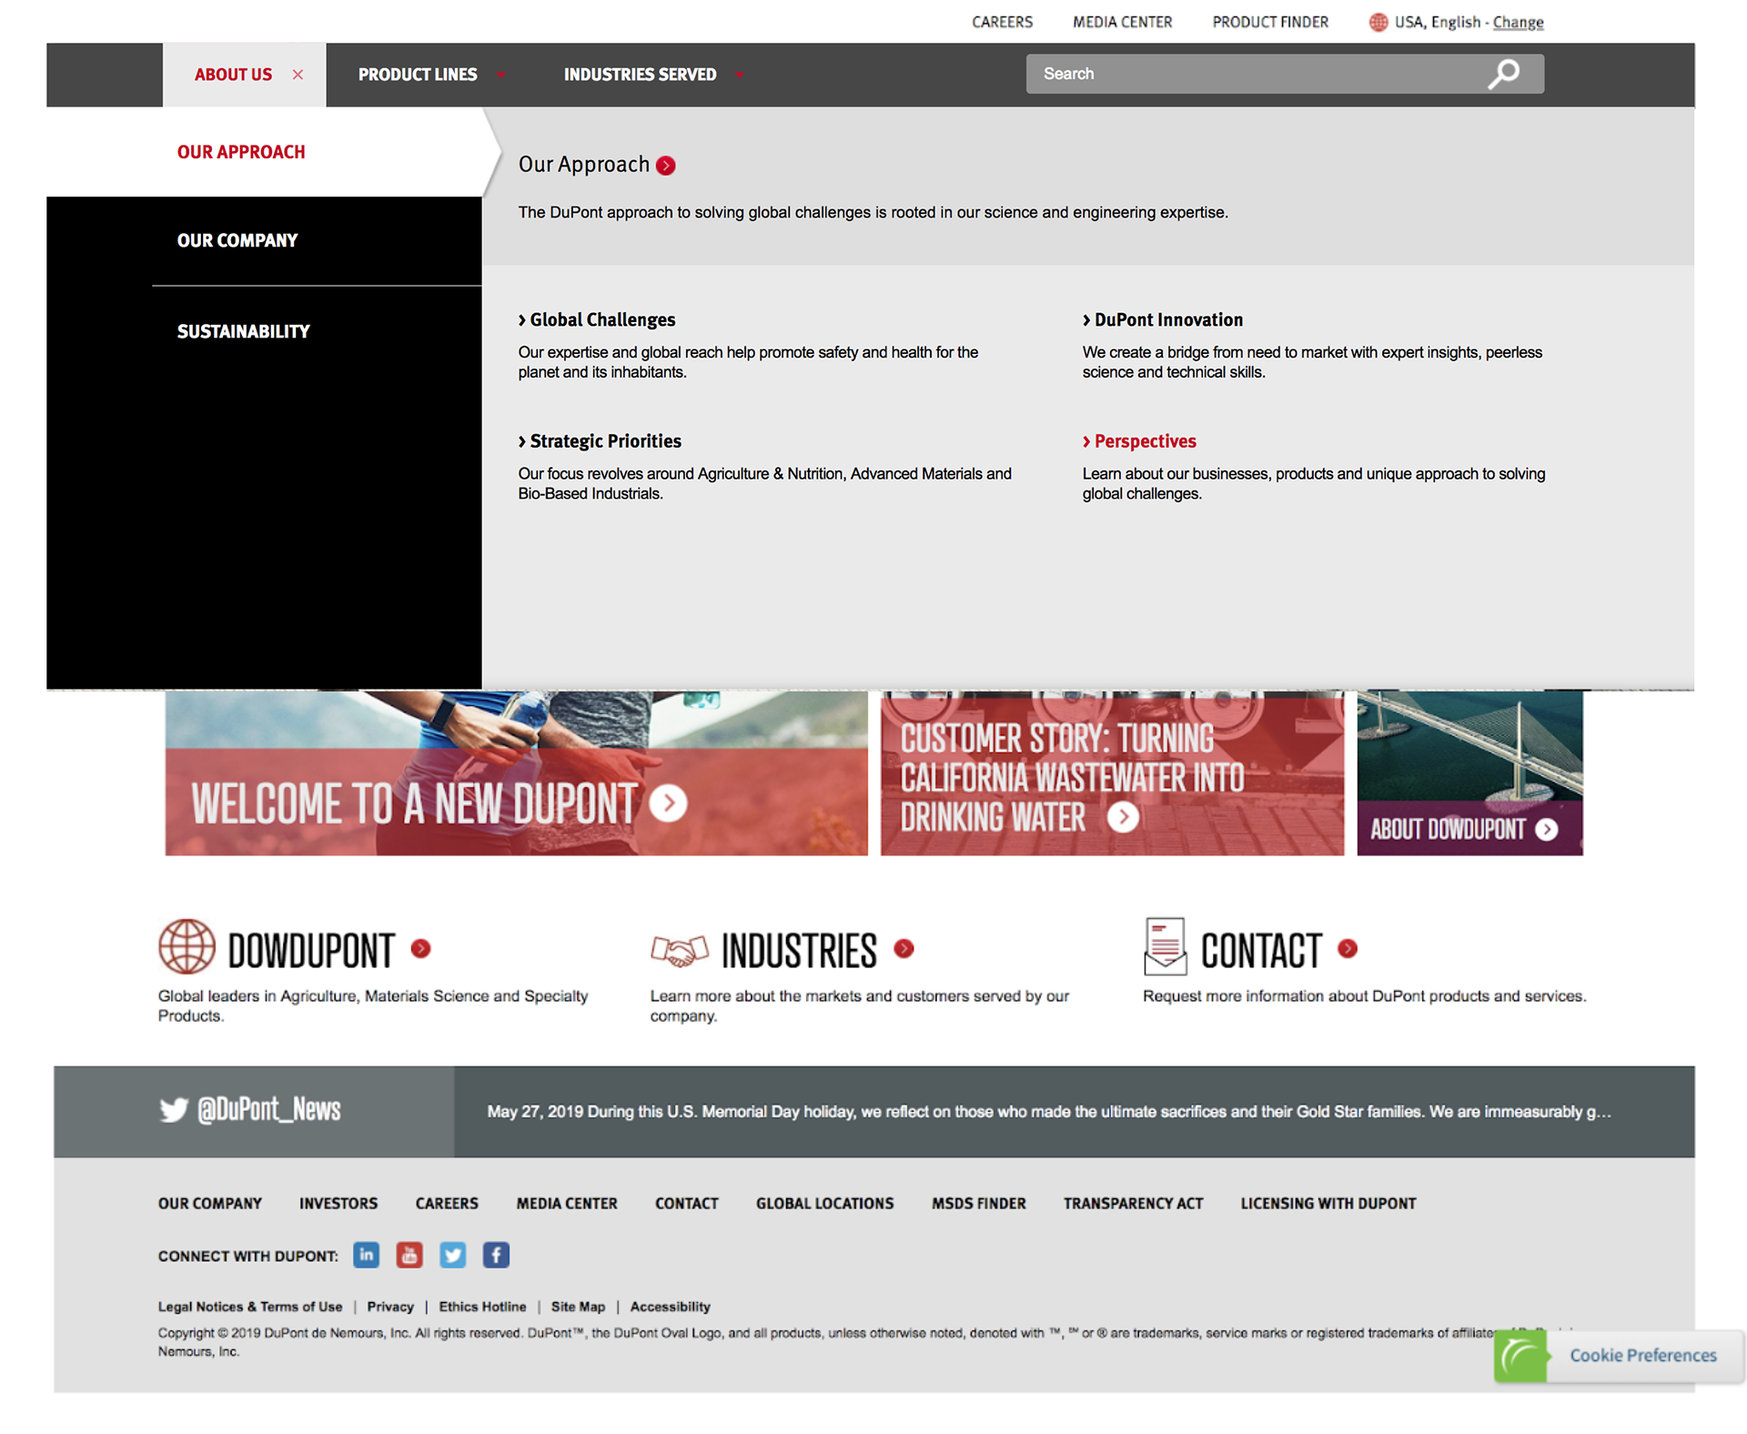Image resolution: width=1747 pixels, height=1434 pixels.
Task: Open About DowDuPont bridge tile
Action: click(1469, 773)
